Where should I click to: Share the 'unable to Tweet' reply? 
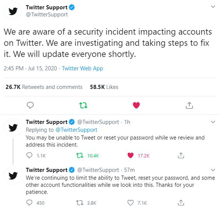[x=181, y=155]
